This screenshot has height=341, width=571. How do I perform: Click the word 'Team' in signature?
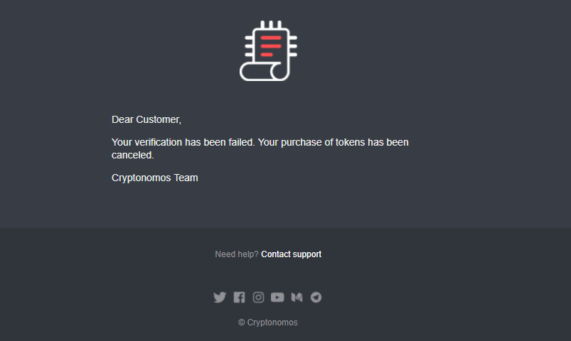[186, 178]
